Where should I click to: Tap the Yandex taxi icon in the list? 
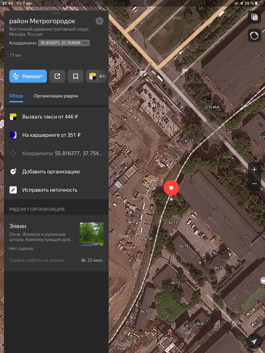point(13,117)
